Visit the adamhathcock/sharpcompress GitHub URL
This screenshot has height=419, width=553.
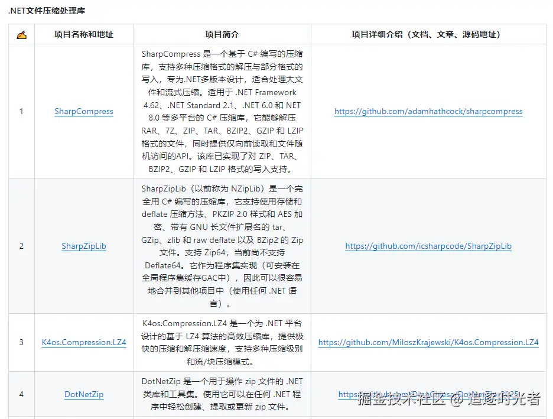click(428, 112)
